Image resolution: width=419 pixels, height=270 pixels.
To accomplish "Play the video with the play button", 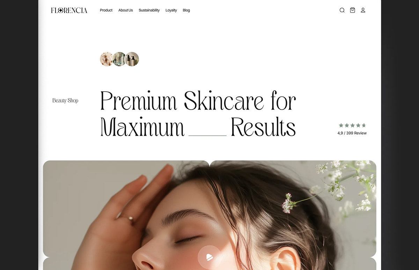I will tap(209, 257).
